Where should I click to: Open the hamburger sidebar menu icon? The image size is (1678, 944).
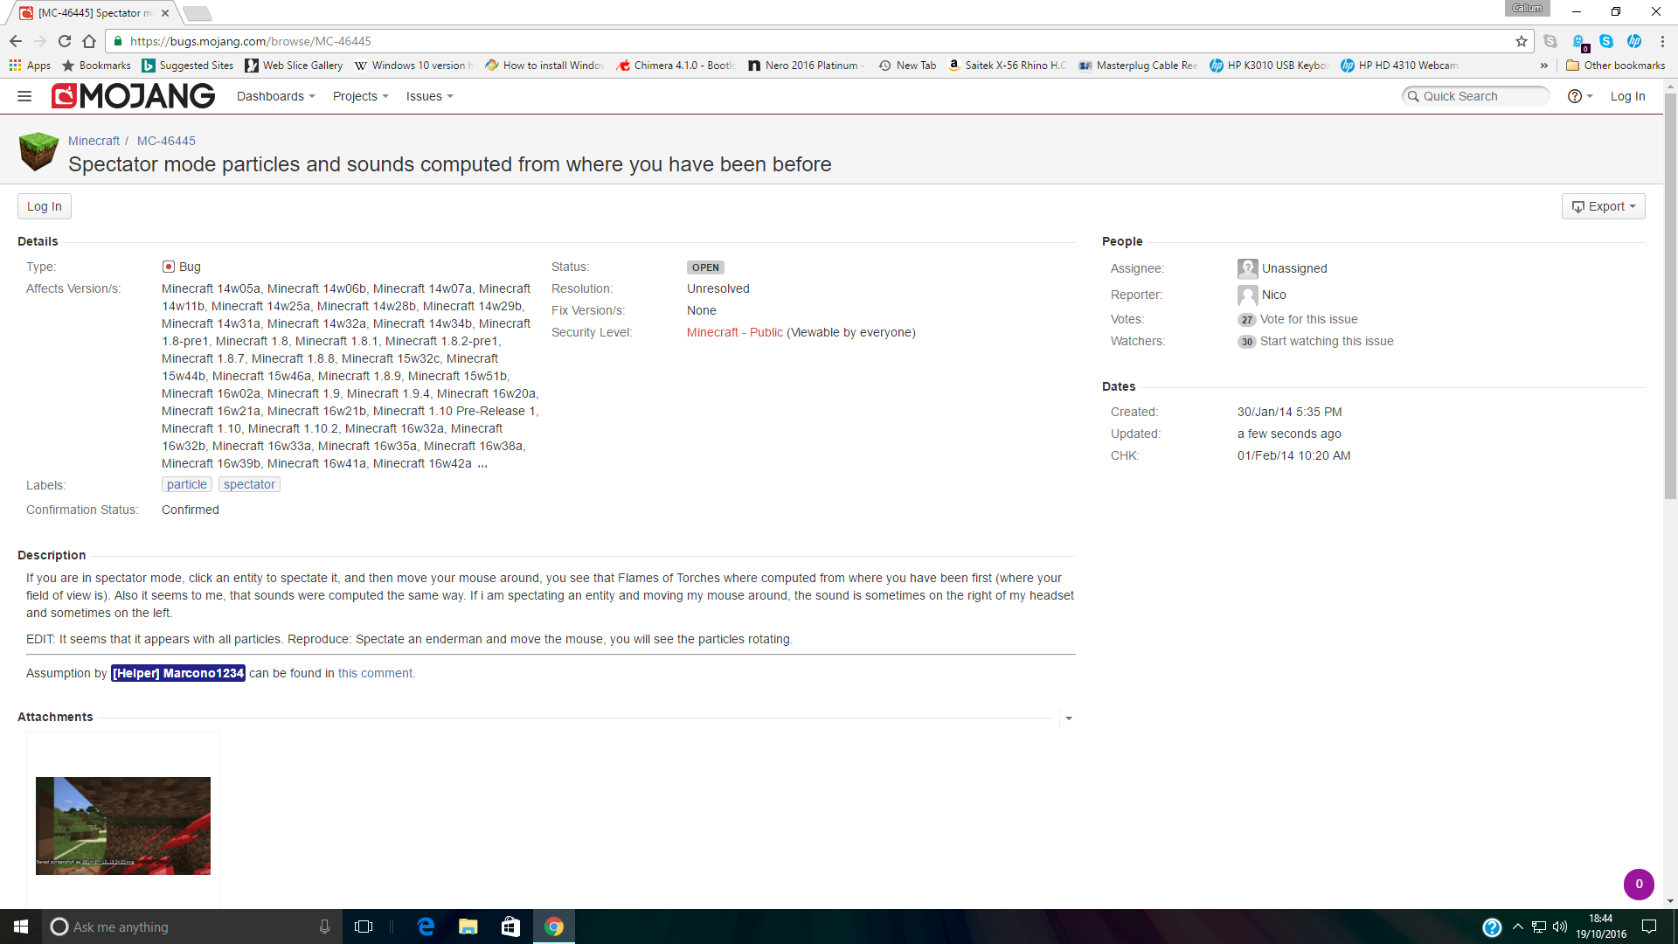[24, 96]
